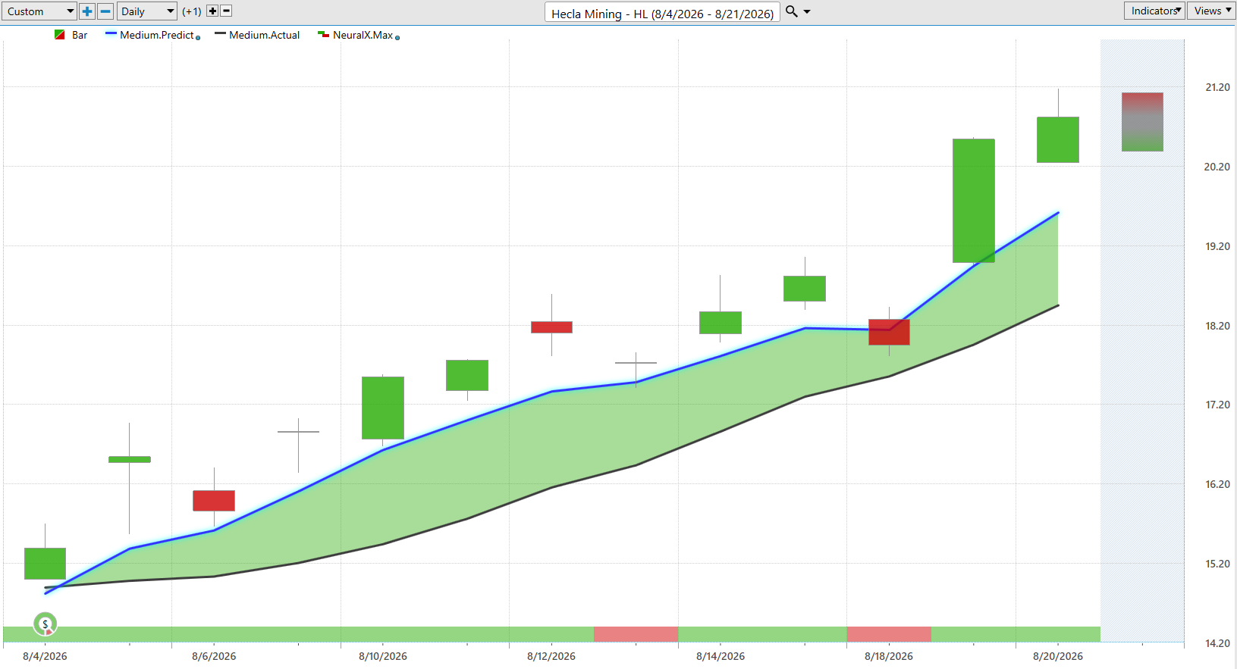Click the dot next to NeuralX.Max
The image size is (1237, 669).
click(x=397, y=37)
